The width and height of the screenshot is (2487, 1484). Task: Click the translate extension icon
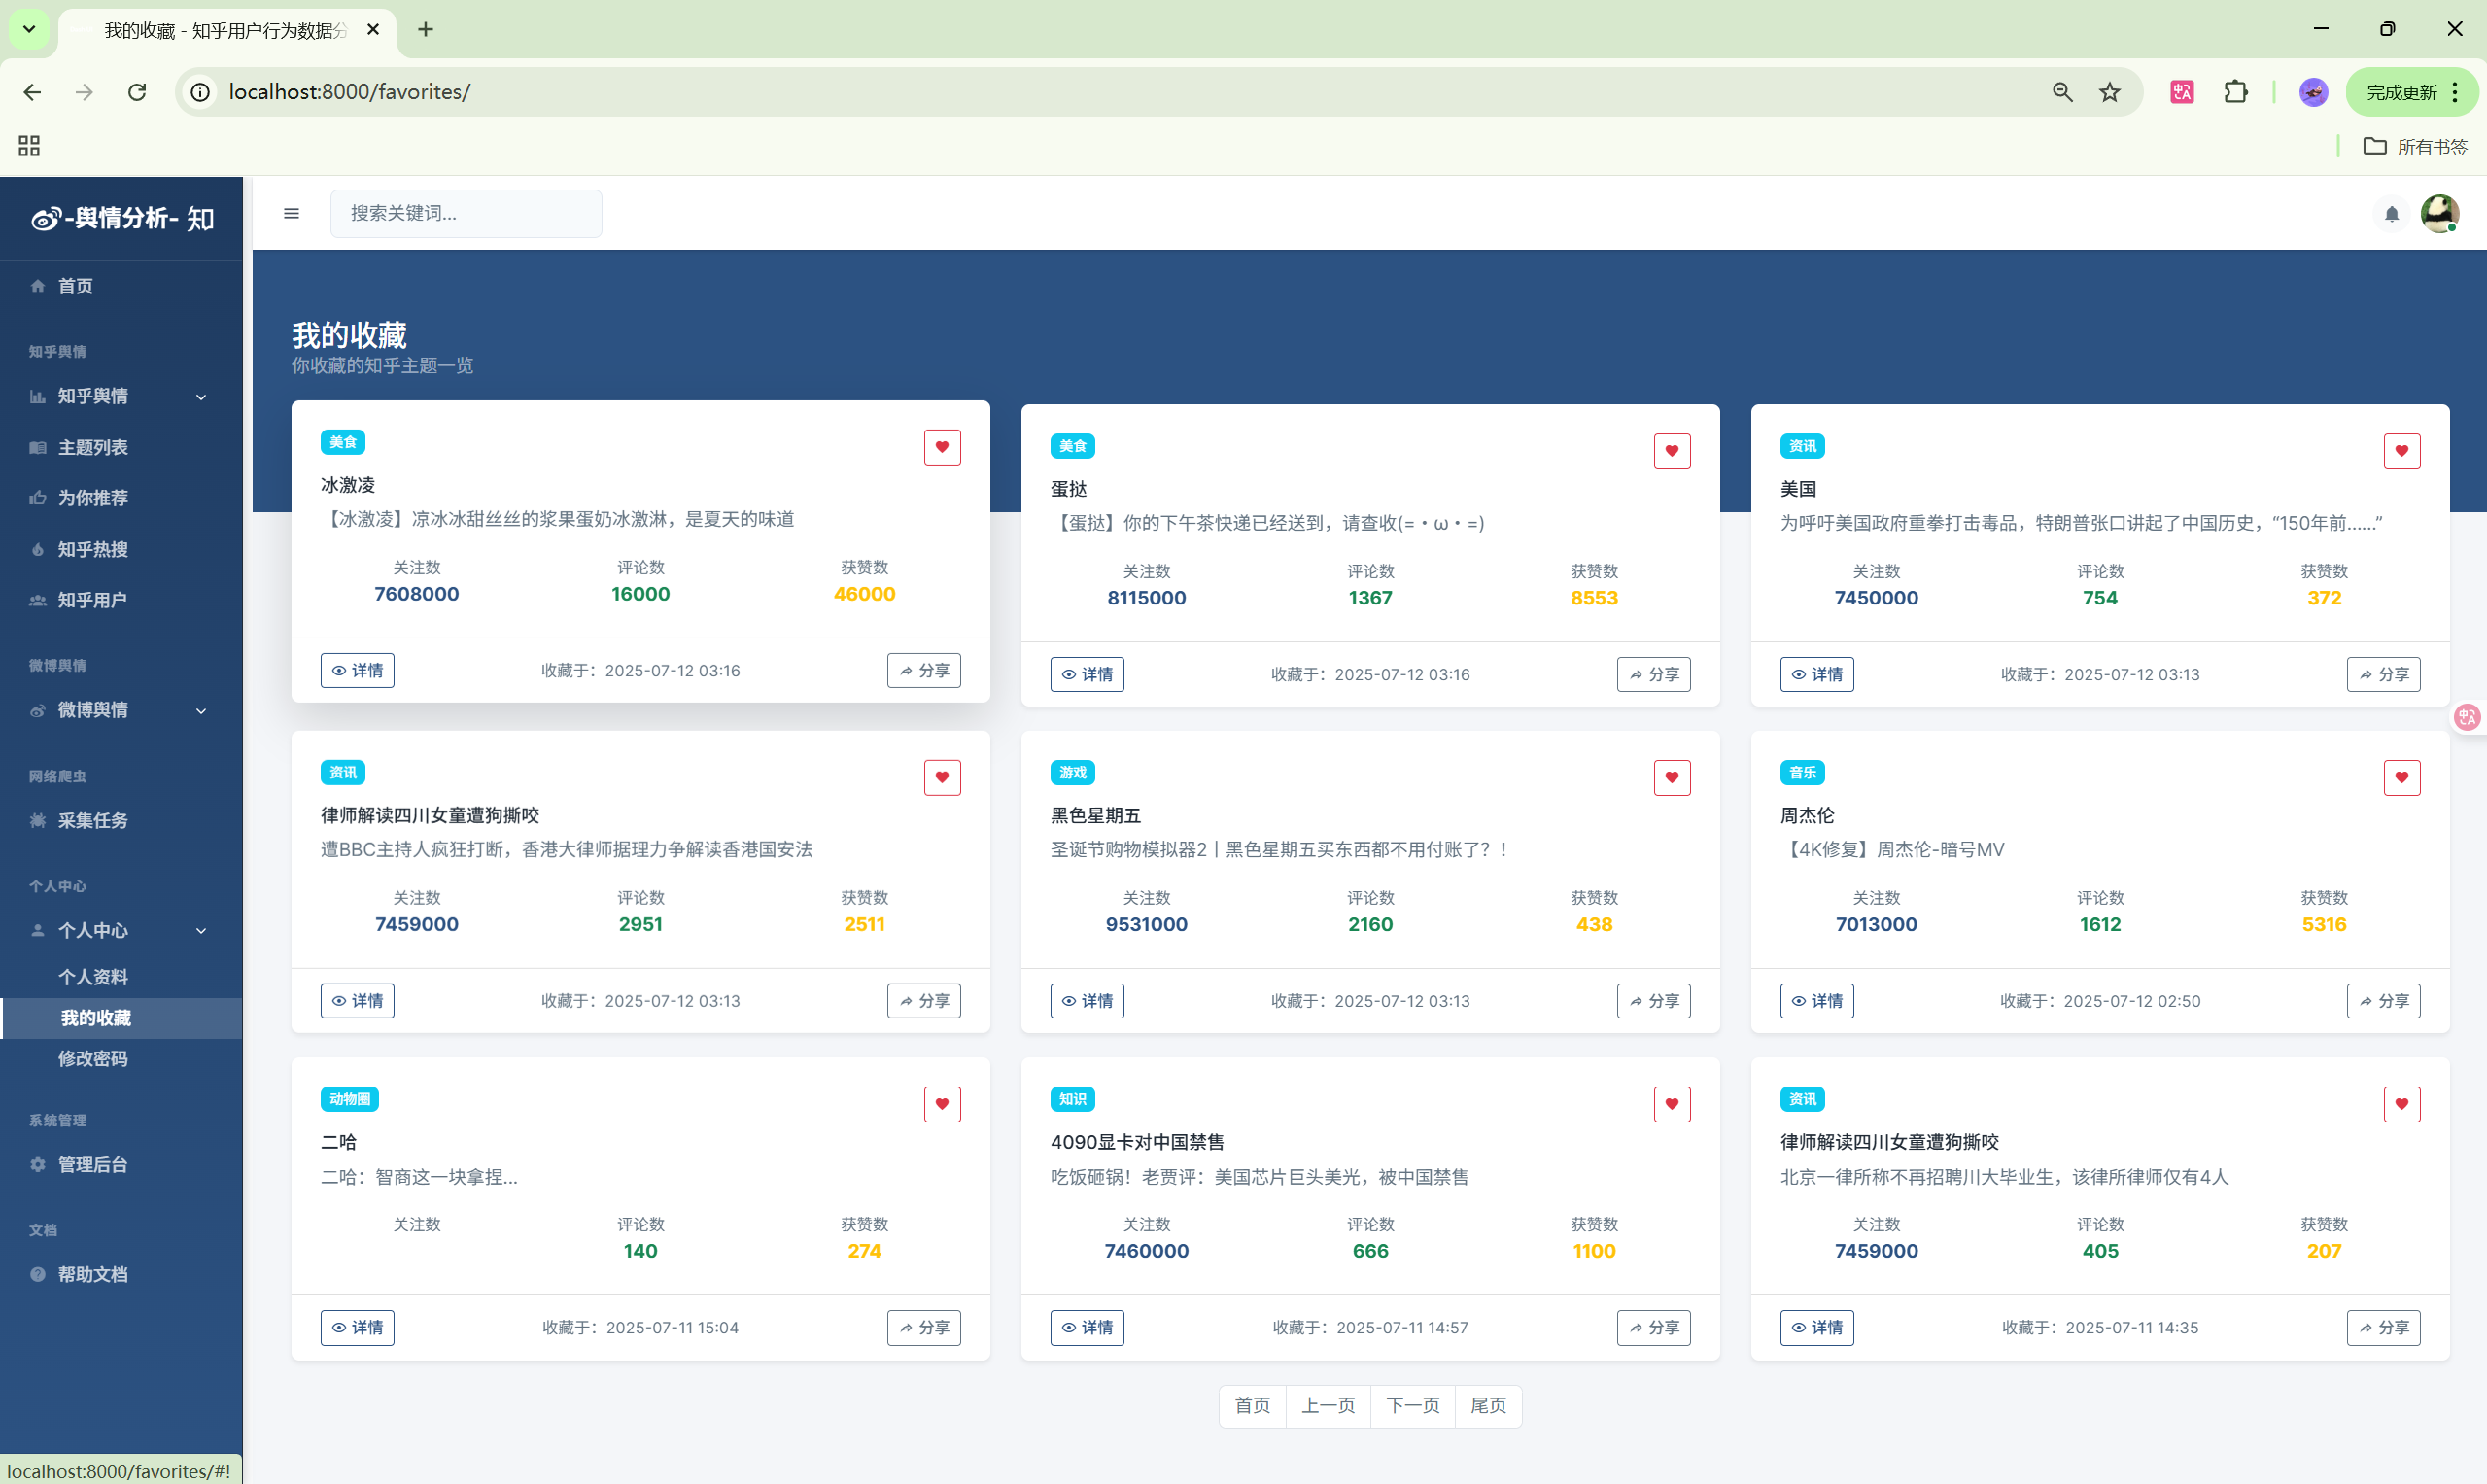[2181, 92]
